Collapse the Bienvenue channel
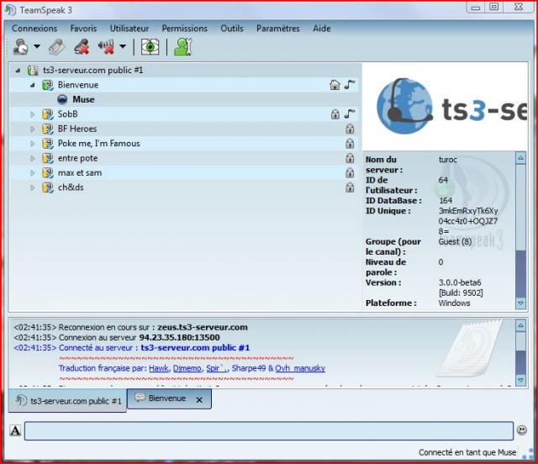 33,85
